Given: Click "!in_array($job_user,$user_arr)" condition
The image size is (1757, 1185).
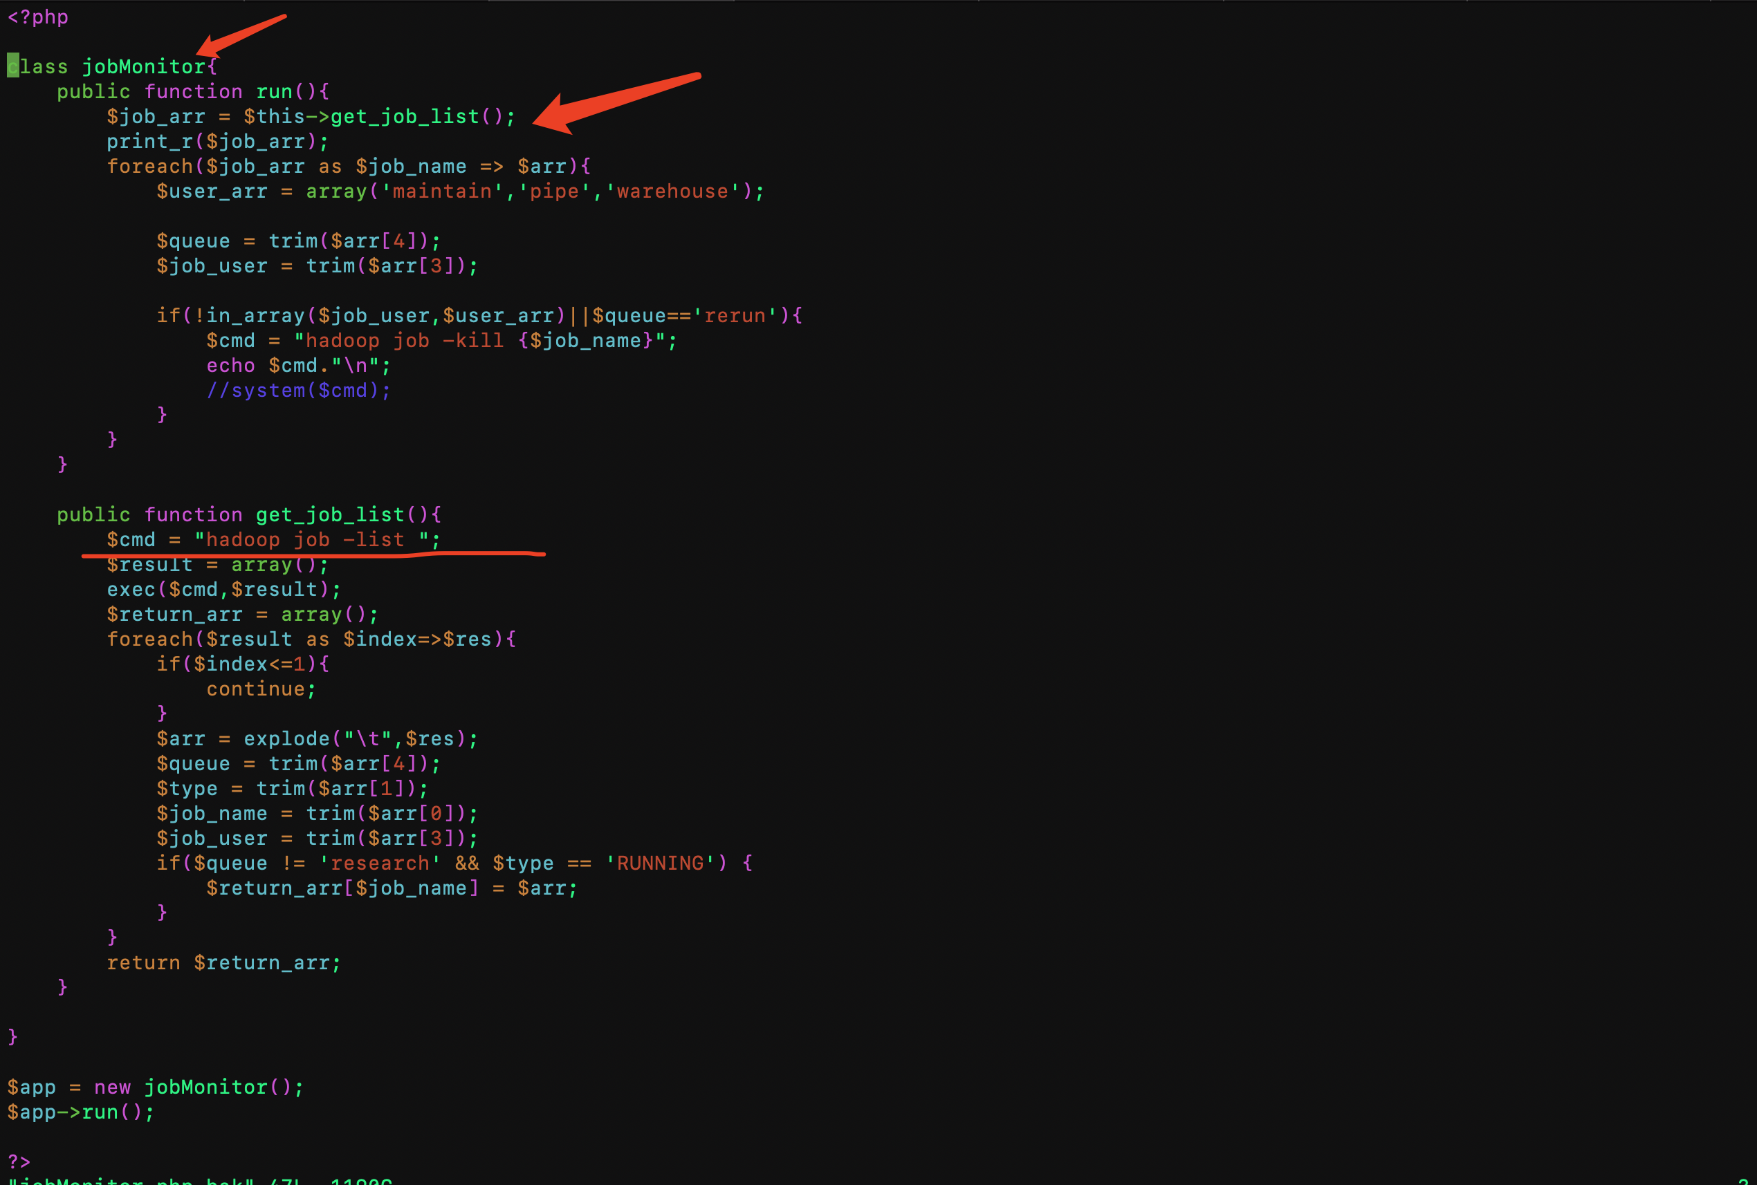Looking at the screenshot, I should (x=380, y=315).
